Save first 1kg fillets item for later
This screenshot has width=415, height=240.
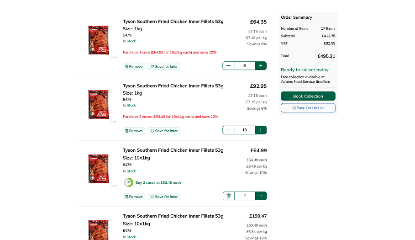pos(164,67)
